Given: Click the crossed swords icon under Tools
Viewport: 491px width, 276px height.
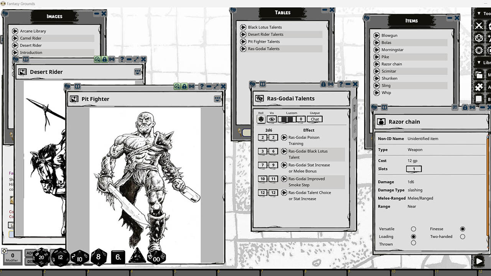Looking at the screenshot, I should [479, 25].
